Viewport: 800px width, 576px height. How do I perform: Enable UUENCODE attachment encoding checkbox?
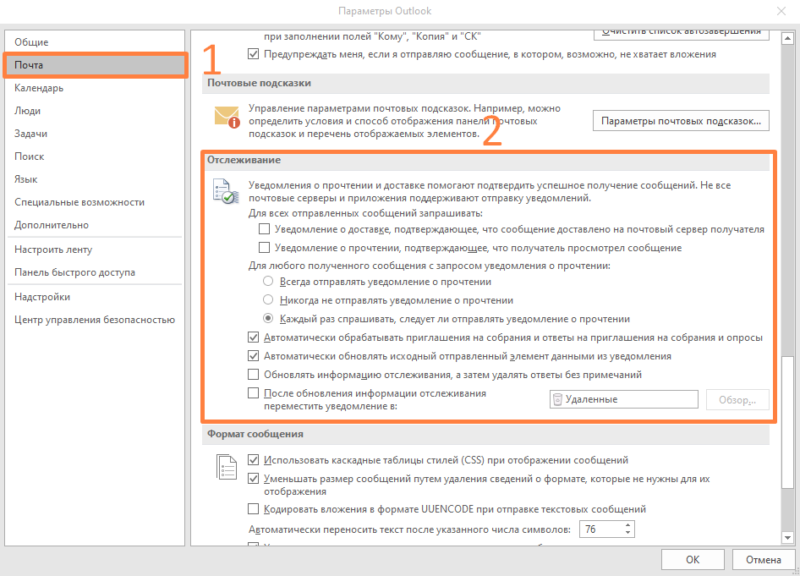253,508
